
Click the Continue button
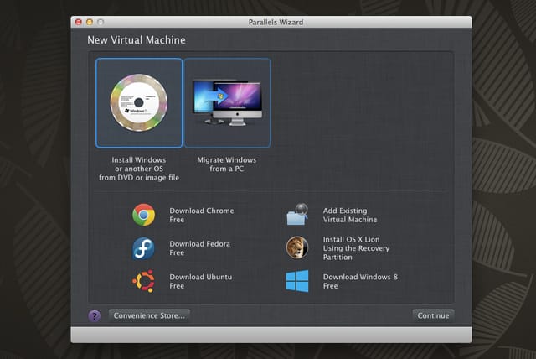[x=433, y=315]
